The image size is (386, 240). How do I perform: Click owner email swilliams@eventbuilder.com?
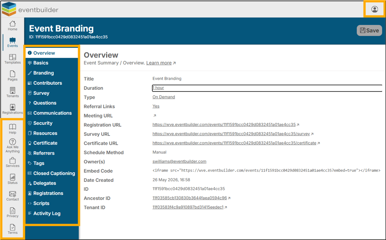pos(179,161)
